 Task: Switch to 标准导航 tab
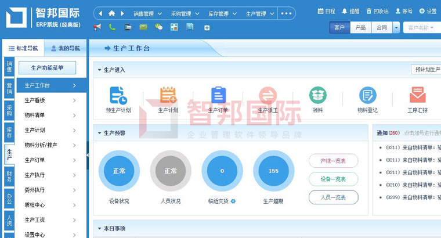click(x=23, y=48)
